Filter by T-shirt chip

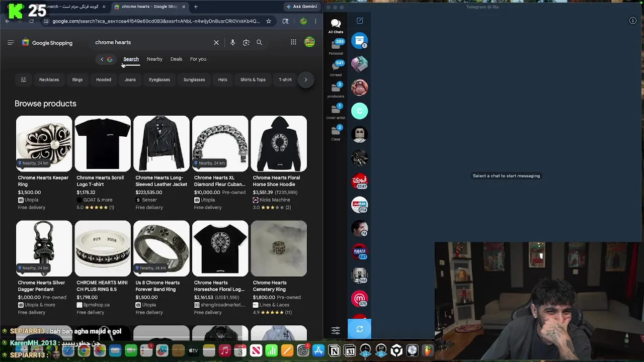tap(285, 79)
